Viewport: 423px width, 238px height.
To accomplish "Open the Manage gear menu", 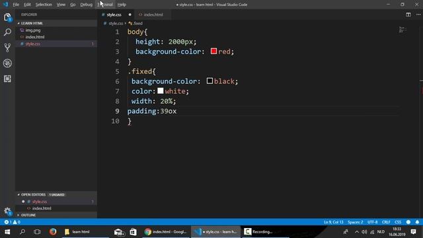I will tap(7, 211).
